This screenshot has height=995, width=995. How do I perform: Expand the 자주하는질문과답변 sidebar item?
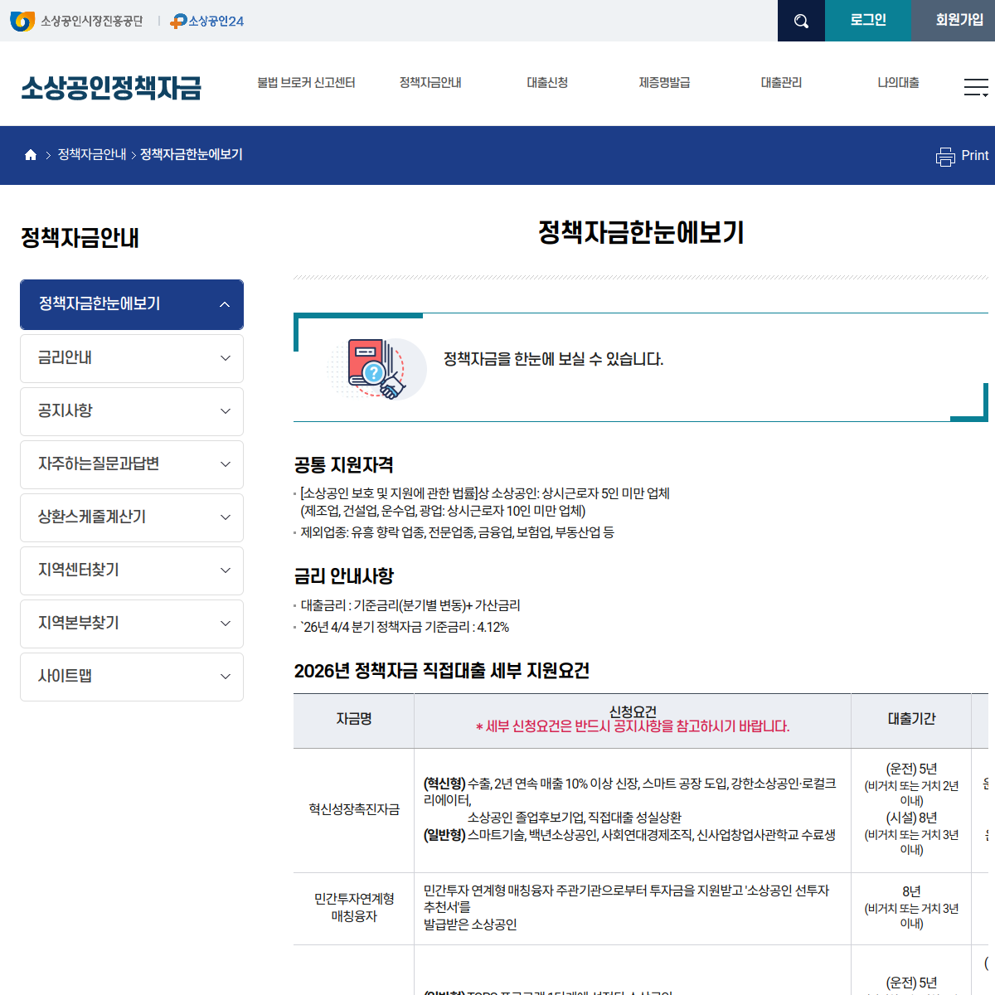tap(132, 464)
